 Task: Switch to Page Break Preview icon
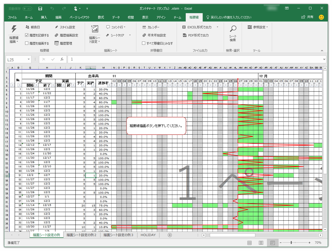[272, 243]
